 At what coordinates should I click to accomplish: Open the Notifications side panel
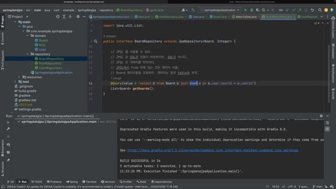pos(333,73)
